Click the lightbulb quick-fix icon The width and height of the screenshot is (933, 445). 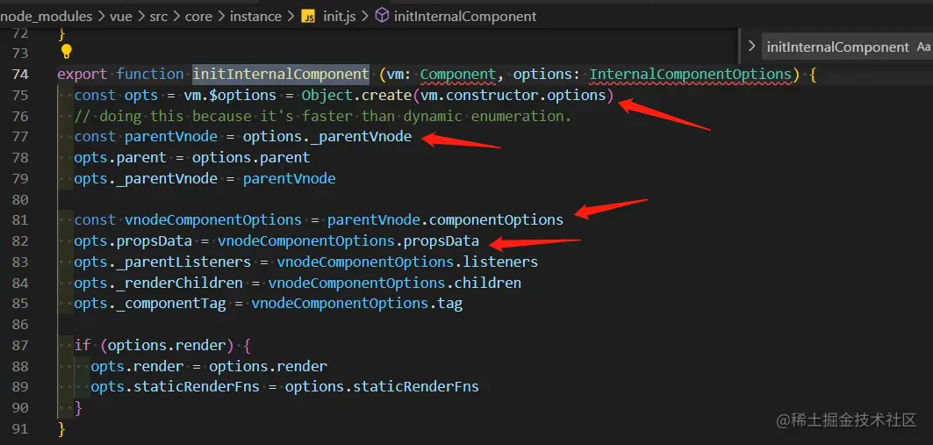[66, 52]
